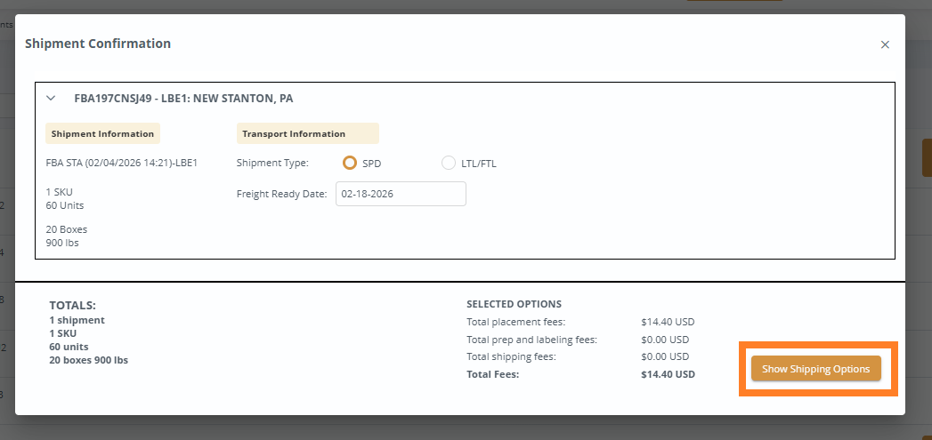Click the Shipment Information label

coord(102,133)
